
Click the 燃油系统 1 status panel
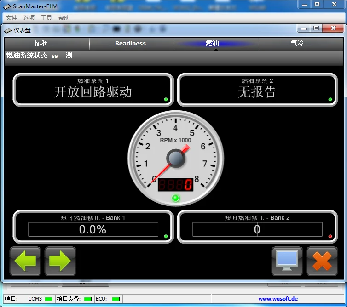[93, 90]
